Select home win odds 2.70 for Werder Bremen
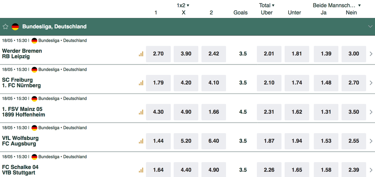The image size is (375, 177). [x=158, y=54]
